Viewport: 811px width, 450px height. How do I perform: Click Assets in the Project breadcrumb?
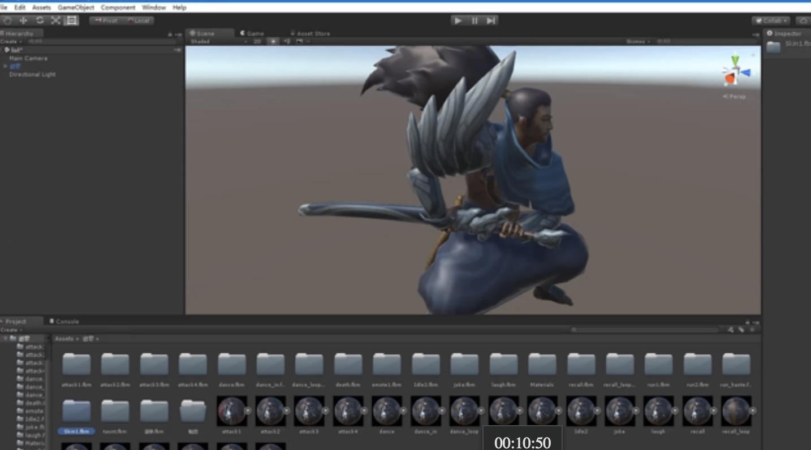[64, 339]
